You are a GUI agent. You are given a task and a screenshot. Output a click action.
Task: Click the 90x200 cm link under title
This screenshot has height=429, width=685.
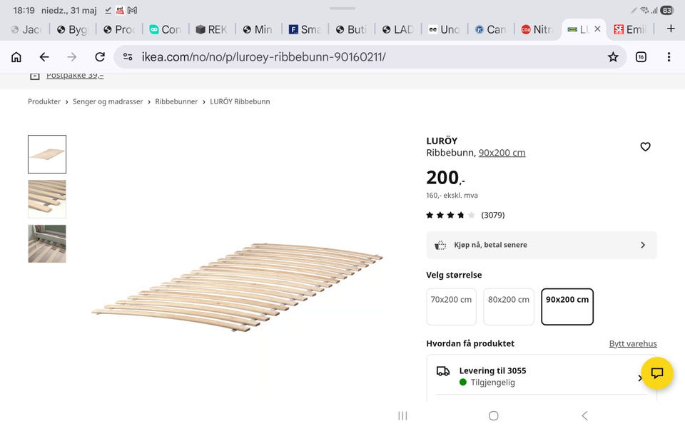pyautogui.click(x=502, y=153)
